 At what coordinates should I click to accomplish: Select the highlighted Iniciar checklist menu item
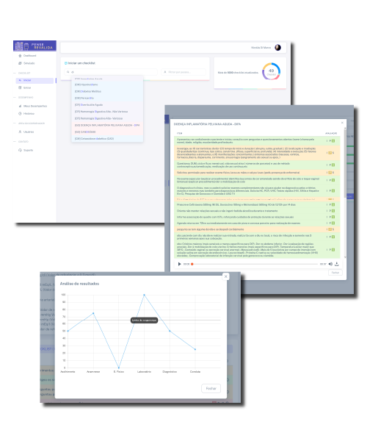34,80
